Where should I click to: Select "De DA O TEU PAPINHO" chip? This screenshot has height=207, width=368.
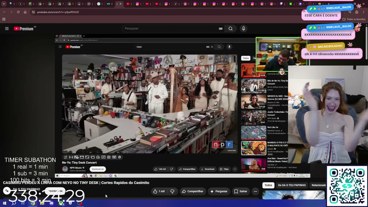coord(292,185)
